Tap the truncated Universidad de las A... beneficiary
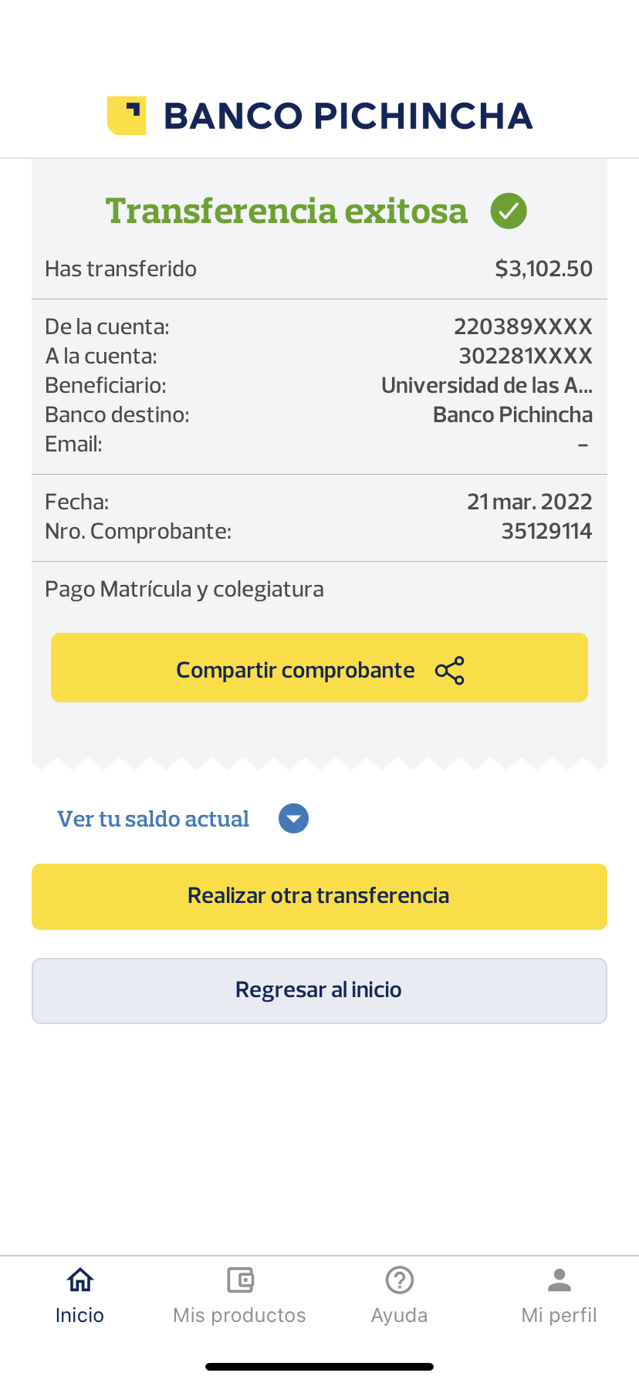The width and height of the screenshot is (639, 1383). point(486,385)
